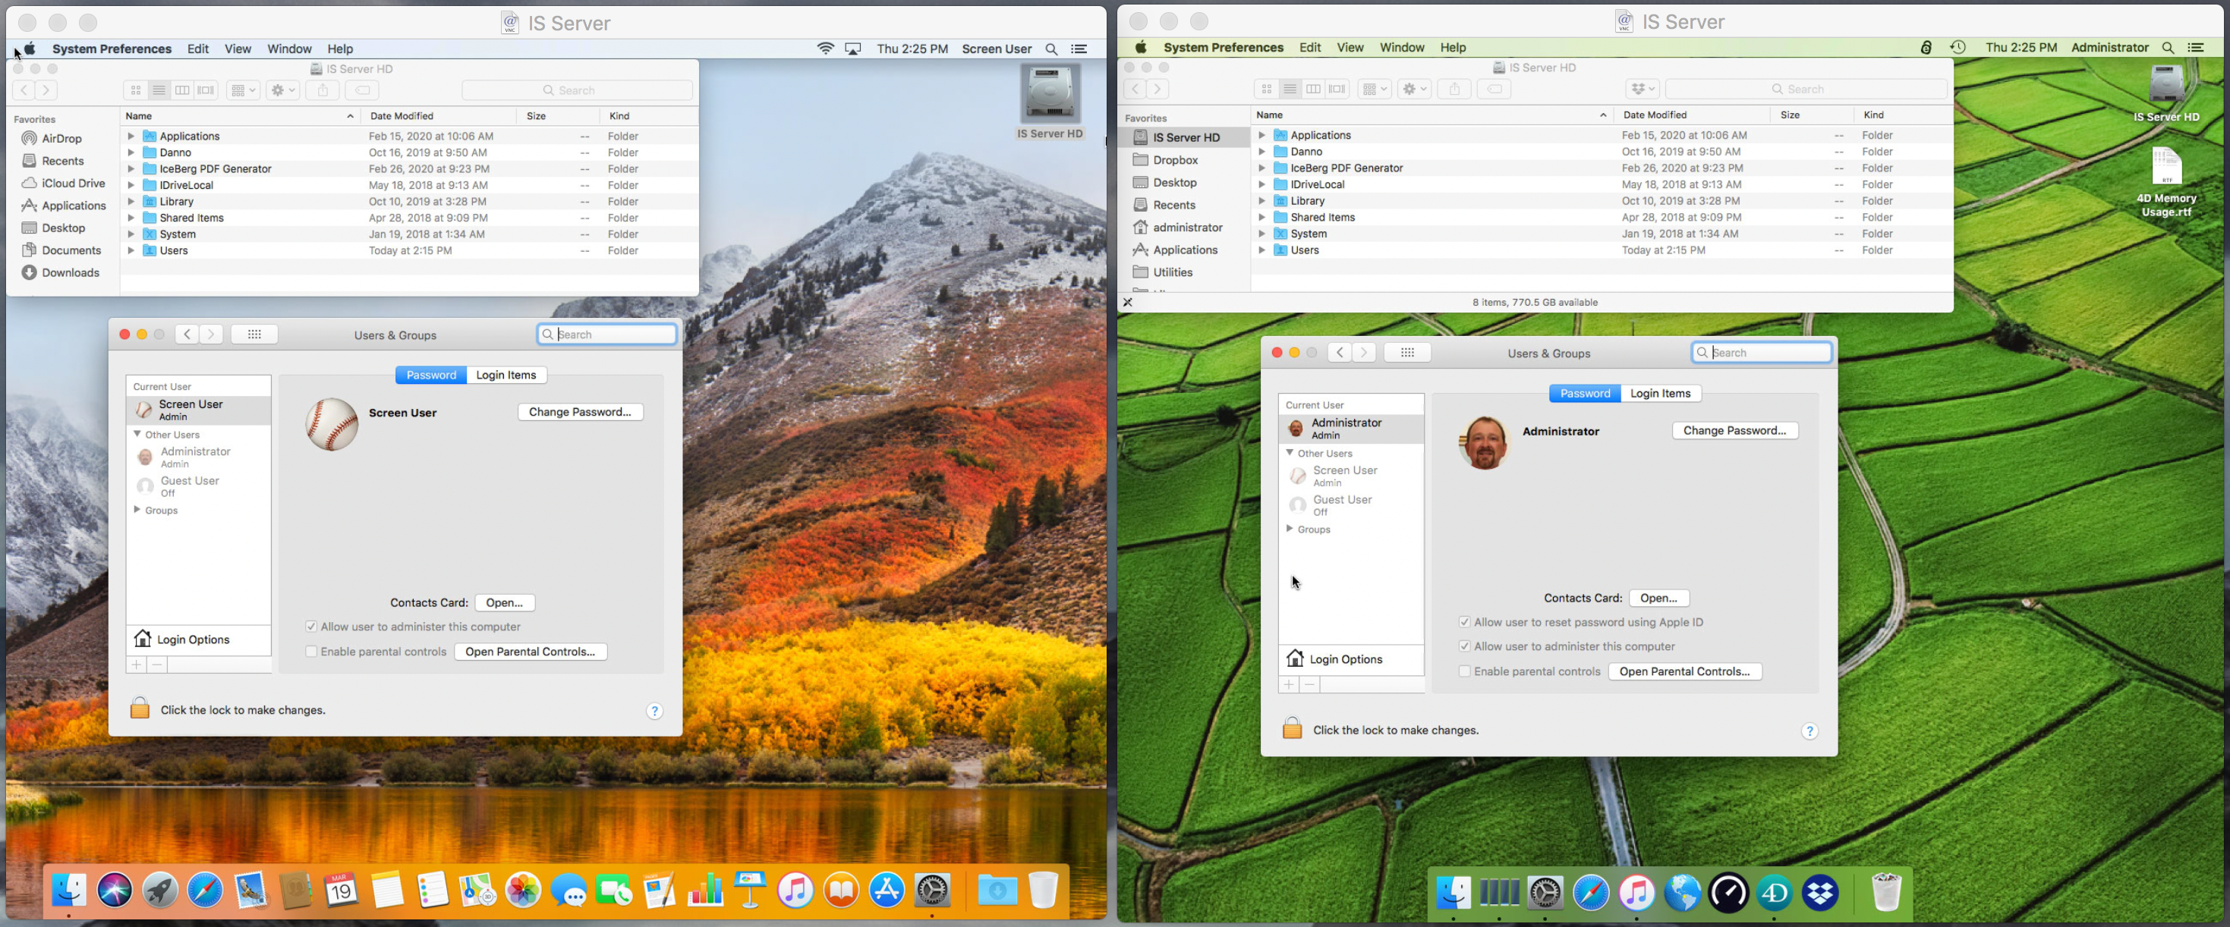The height and width of the screenshot is (927, 2230).
Task: Open the Dropbox icon in the right dock
Action: (x=1819, y=892)
